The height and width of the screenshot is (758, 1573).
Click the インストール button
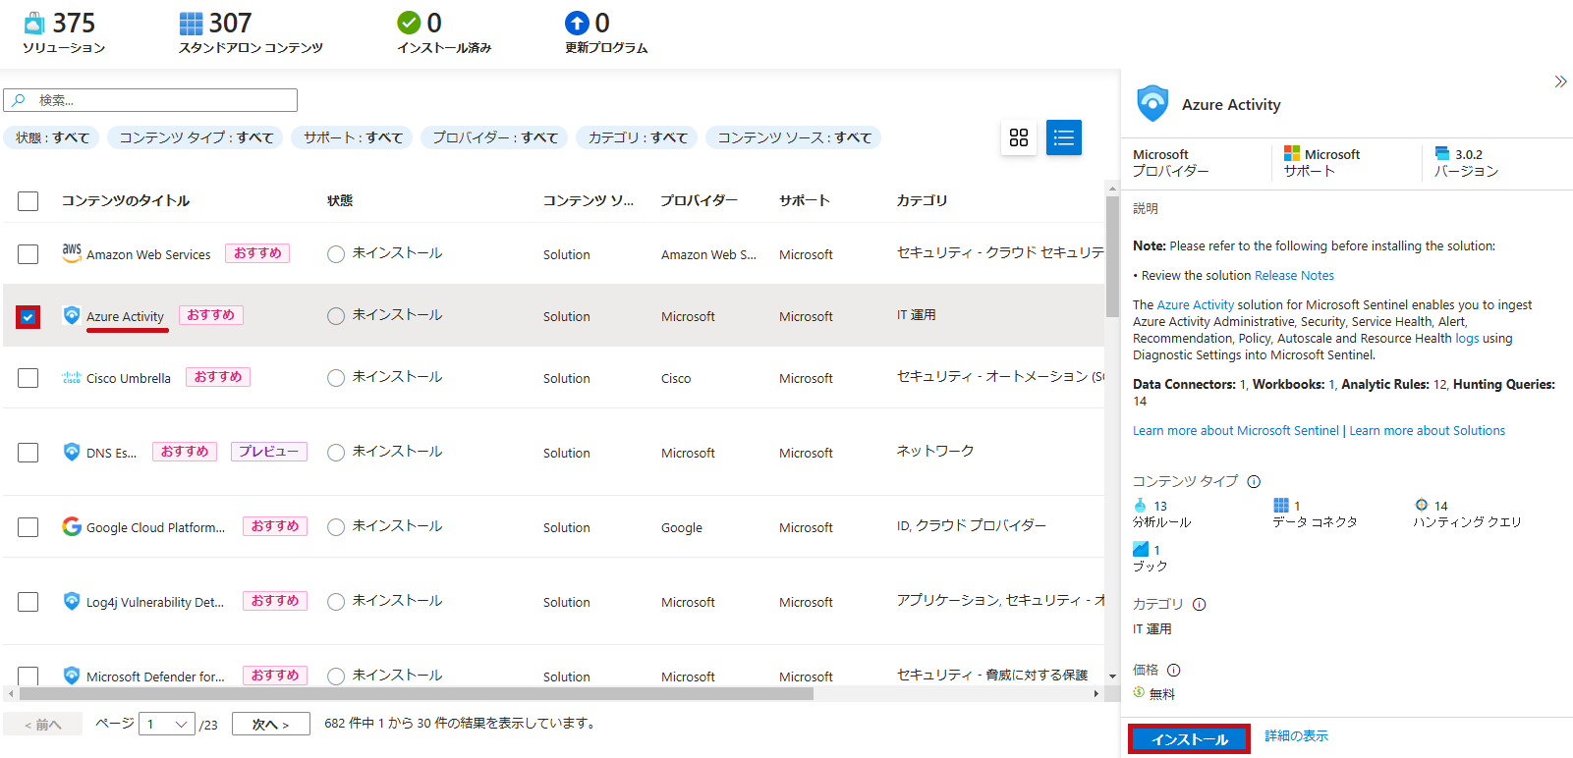1189,739
